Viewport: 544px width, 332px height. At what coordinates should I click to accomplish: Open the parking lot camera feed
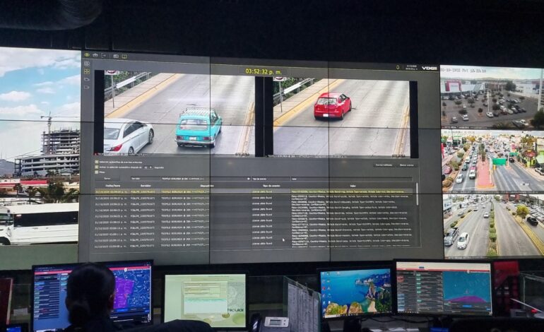point(492,96)
